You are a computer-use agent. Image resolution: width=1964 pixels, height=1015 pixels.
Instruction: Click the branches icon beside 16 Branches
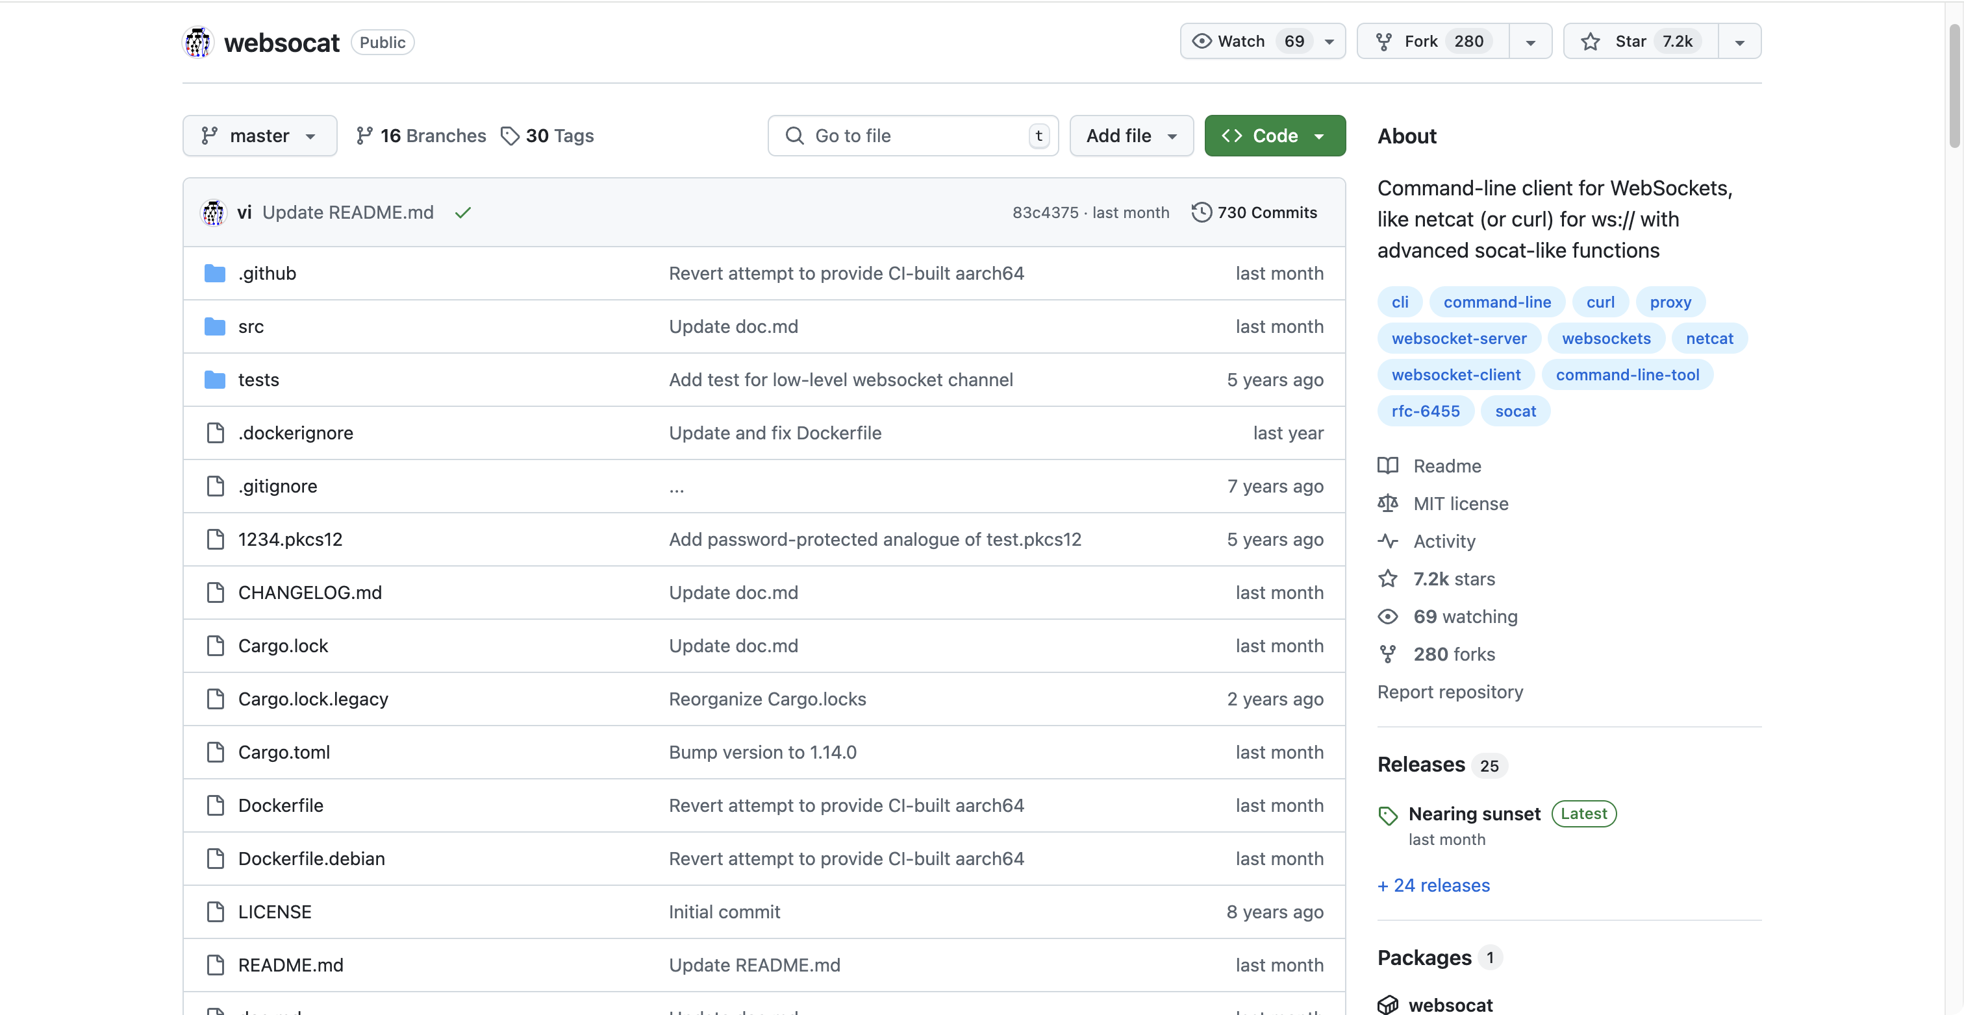pos(364,136)
